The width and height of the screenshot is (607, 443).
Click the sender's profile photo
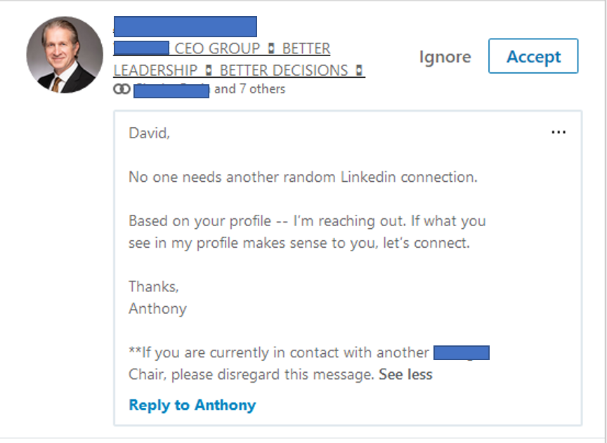click(65, 55)
